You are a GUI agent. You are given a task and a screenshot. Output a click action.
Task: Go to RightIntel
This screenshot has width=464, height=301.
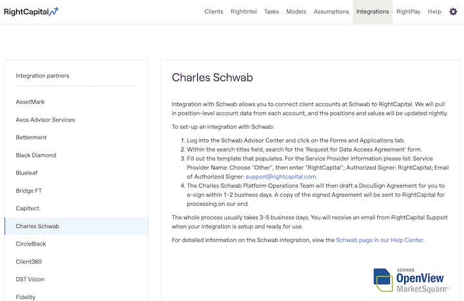(x=244, y=12)
